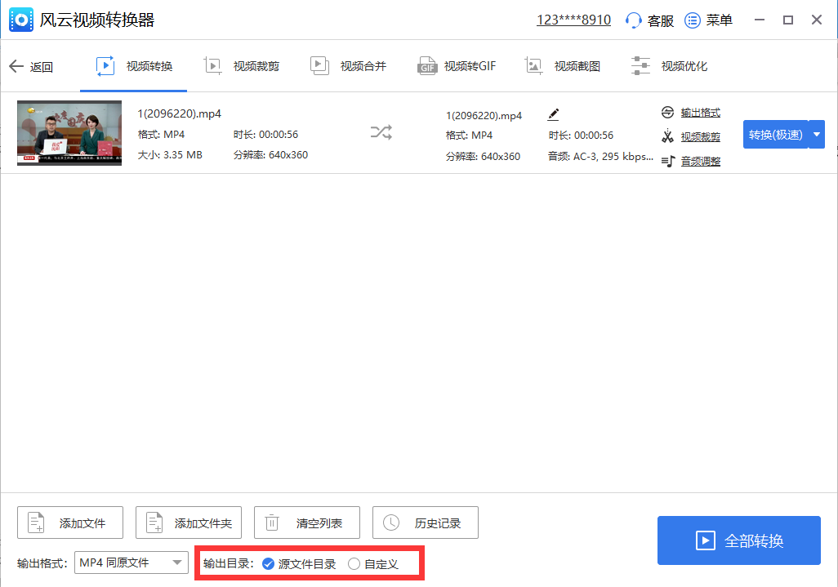The image size is (838, 587).
Task: Click the 历史记录 button
Action: (426, 523)
